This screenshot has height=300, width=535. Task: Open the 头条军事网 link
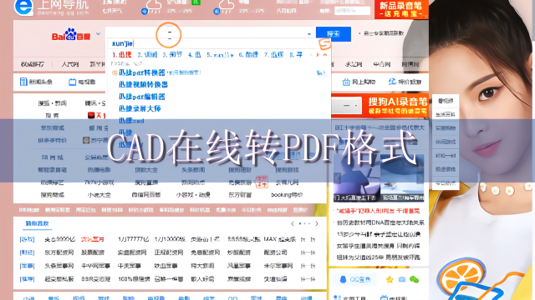pos(59,266)
